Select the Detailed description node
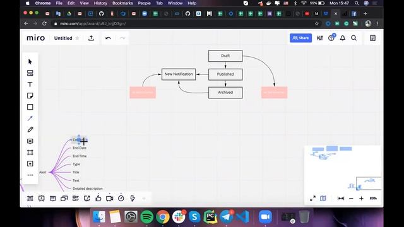Screen dimensions: 404x227 click(x=88, y=189)
